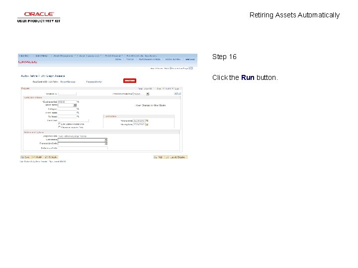Click the http icon beside Personalize Page
358x268 pixels.
click(x=191, y=68)
